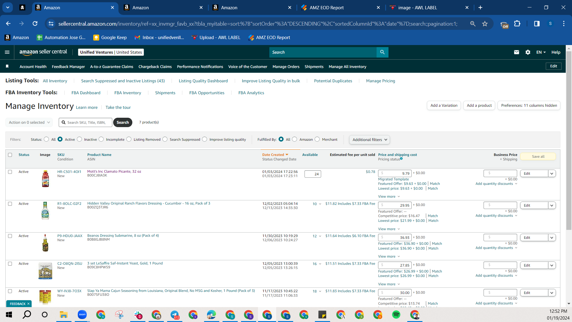
Task: Click the zoom magnifier icon in address bar
Action: coord(472,24)
